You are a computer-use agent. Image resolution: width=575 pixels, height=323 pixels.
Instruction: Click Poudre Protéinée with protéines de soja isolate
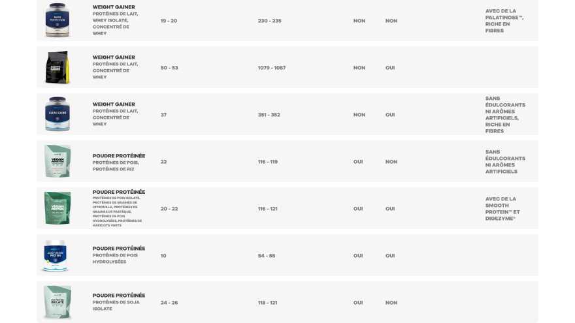coord(119,295)
